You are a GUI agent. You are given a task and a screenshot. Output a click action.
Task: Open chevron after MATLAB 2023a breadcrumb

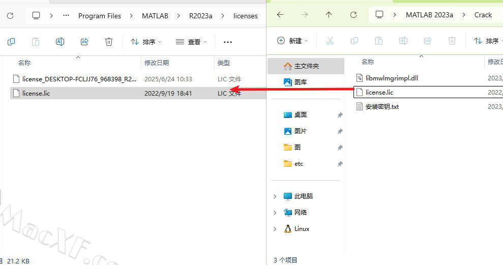pos(464,15)
